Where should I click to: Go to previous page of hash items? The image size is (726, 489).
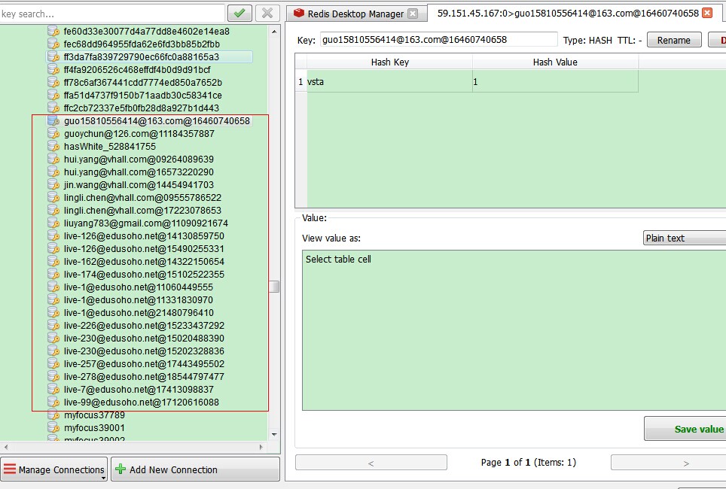click(x=371, y=463)
